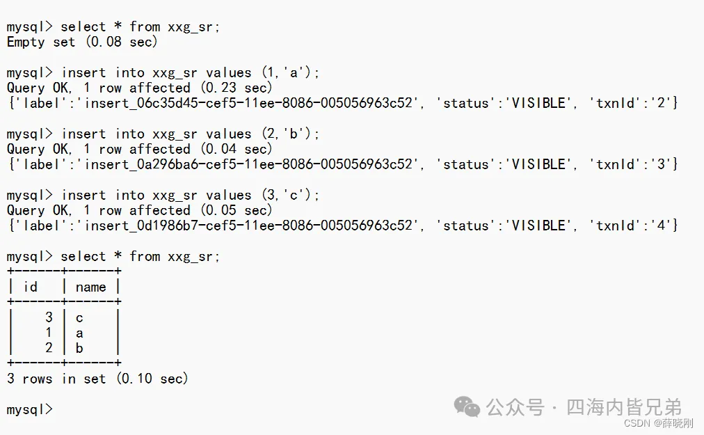Click the first select * from xxg_sr command
The height and width of the screenshot is (435, 704).
pos(140,27)
